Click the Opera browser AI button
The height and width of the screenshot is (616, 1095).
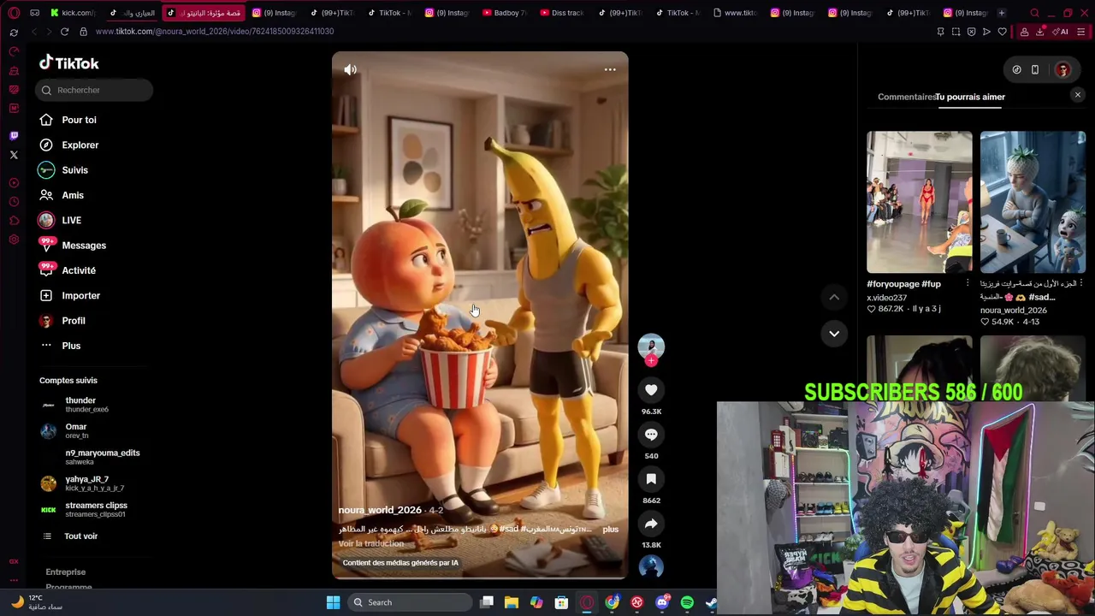tap(1061, 32)
